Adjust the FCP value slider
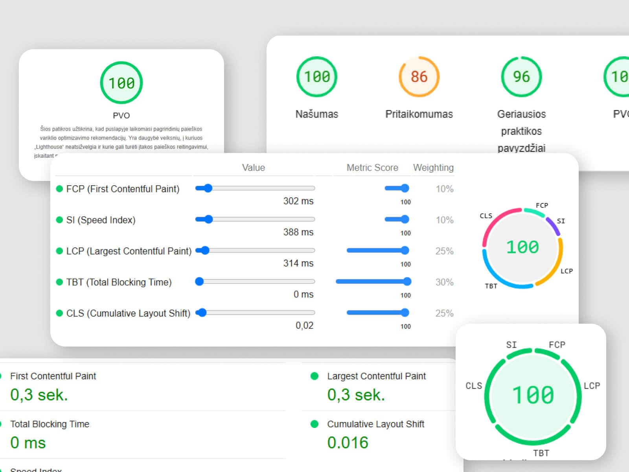 (x=255, y=188)
